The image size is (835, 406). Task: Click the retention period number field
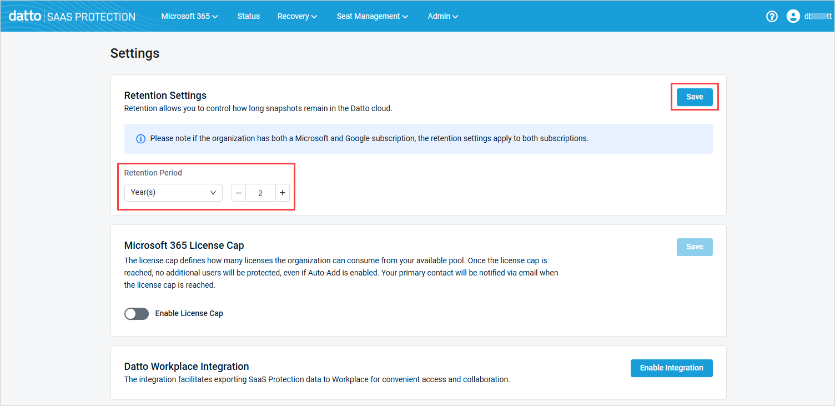tap(260, 193)
